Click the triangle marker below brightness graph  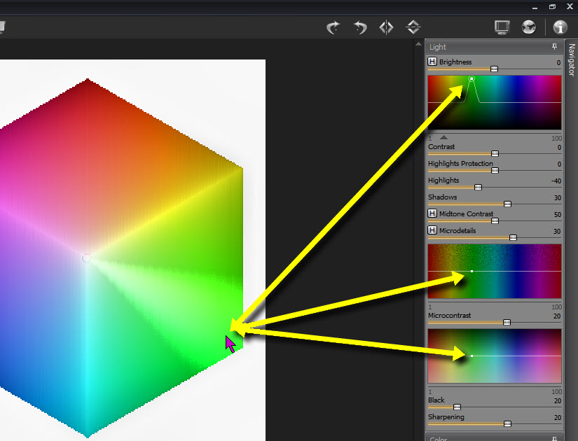coord(443,137)
